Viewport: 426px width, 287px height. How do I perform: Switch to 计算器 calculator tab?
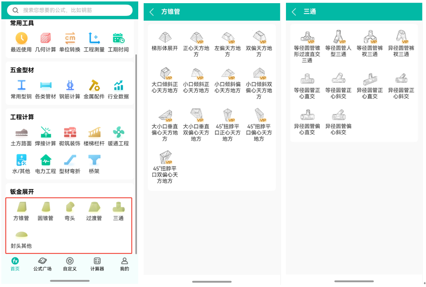(97, 264)
